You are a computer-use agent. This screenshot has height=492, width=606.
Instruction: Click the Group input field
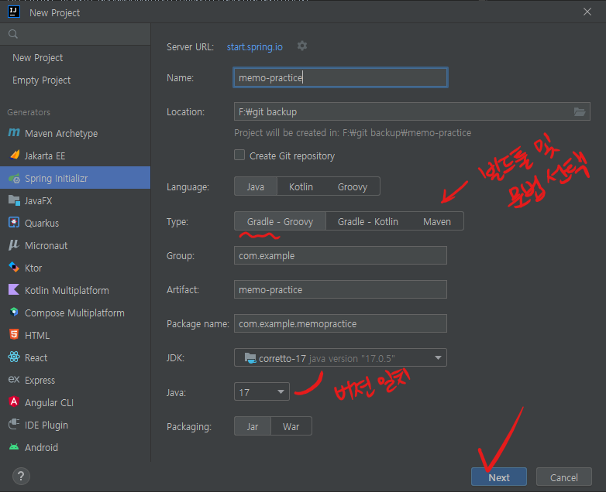point(340,255)
